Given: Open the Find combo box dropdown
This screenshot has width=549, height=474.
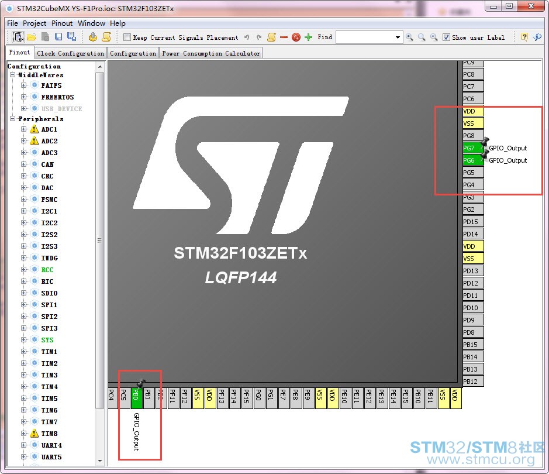Looking at the screenshot, I should tap(398, 37).
